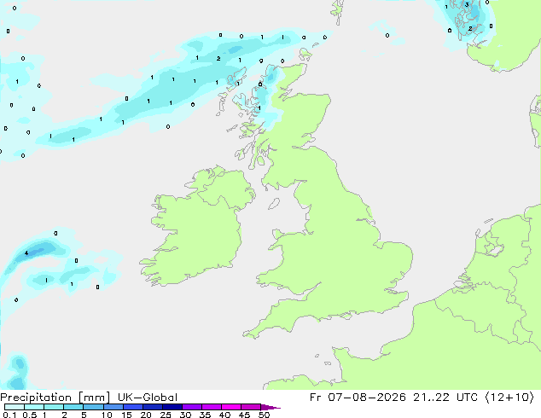Click the "2" value in Atlantic rain band

pos(218,59)
